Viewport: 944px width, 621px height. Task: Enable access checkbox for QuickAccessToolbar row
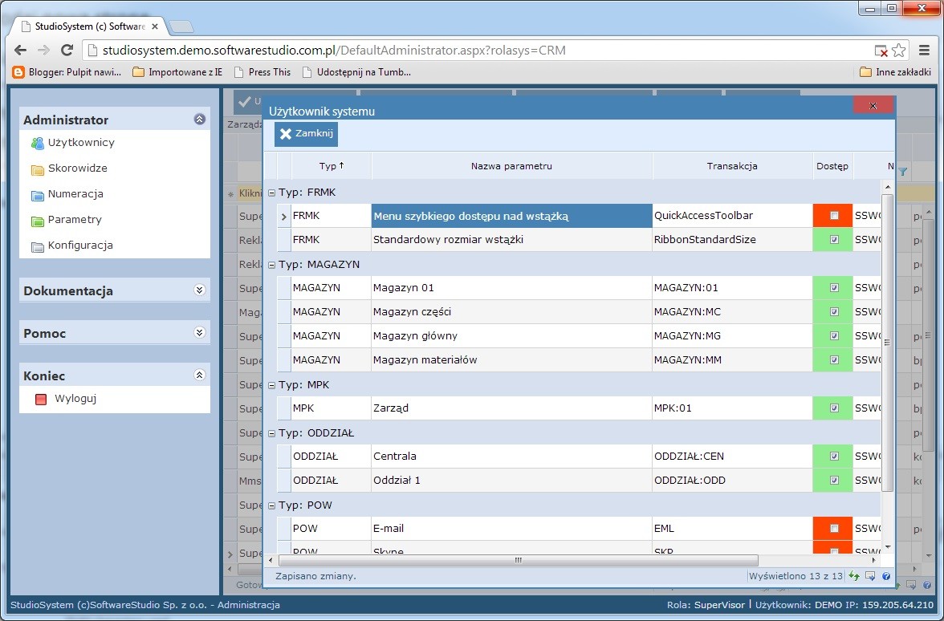point(834,216)
